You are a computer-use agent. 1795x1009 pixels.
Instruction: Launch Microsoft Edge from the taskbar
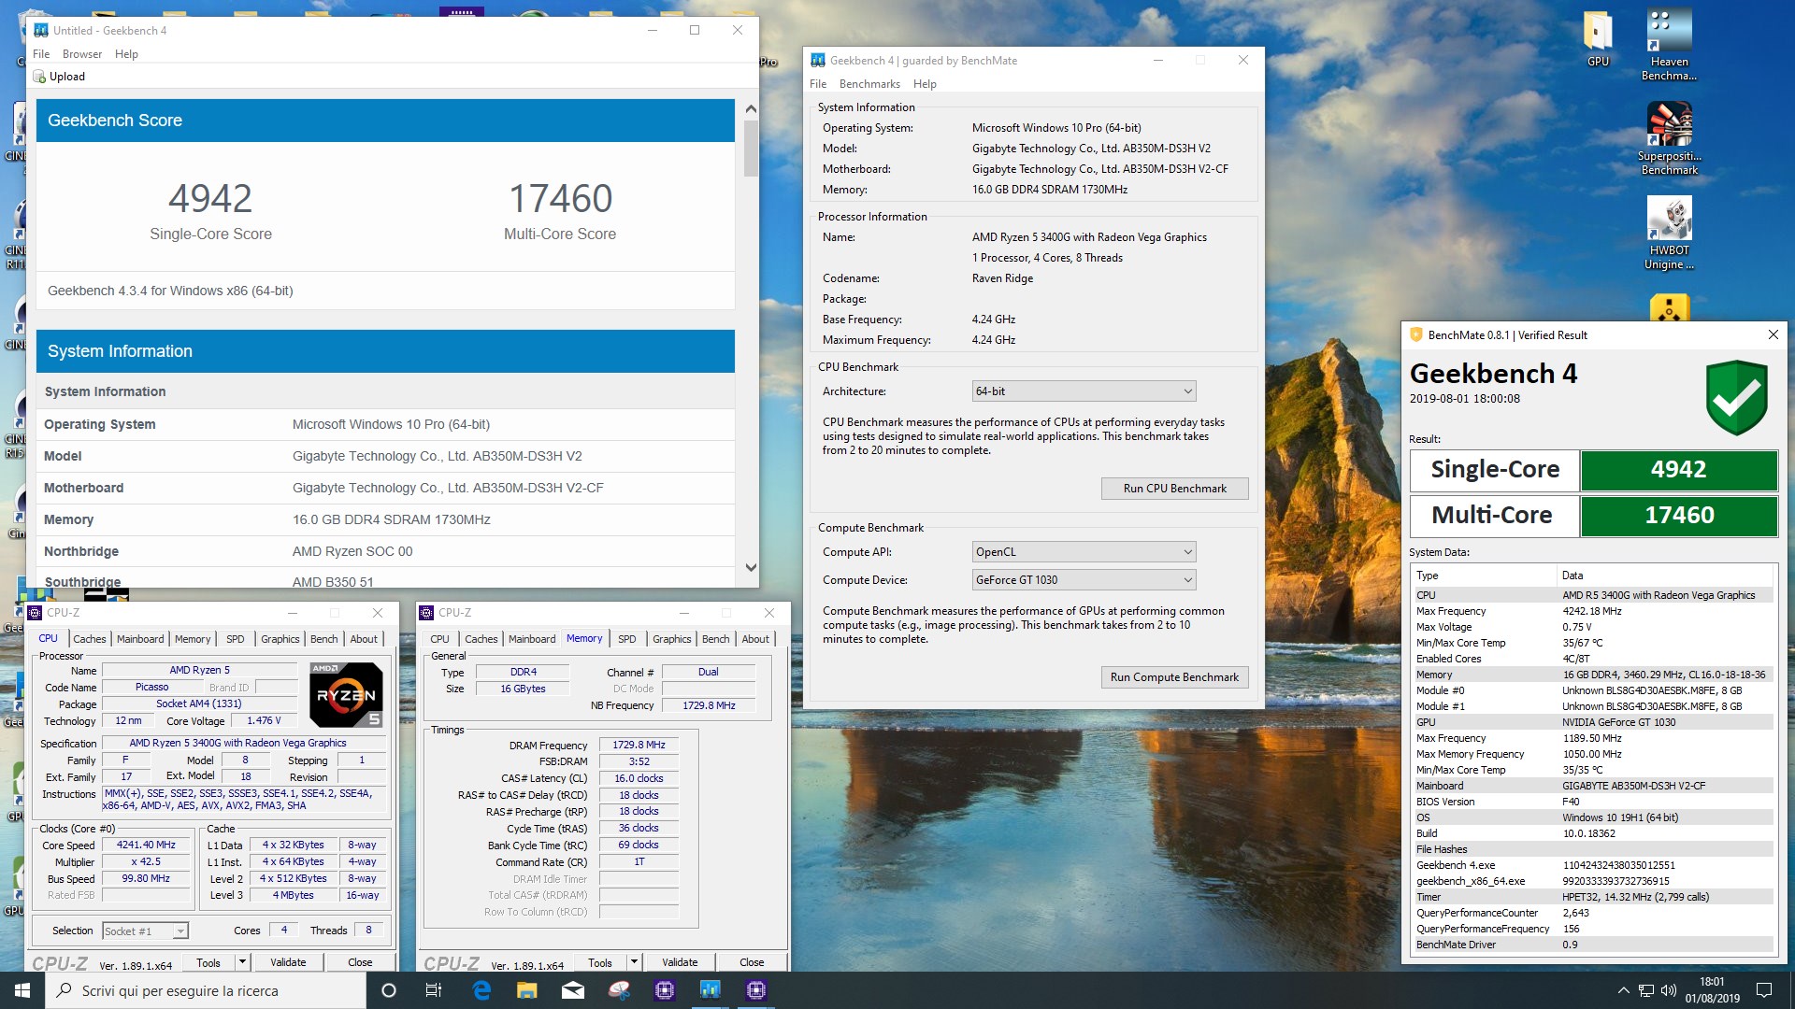(x=481, y=990)
